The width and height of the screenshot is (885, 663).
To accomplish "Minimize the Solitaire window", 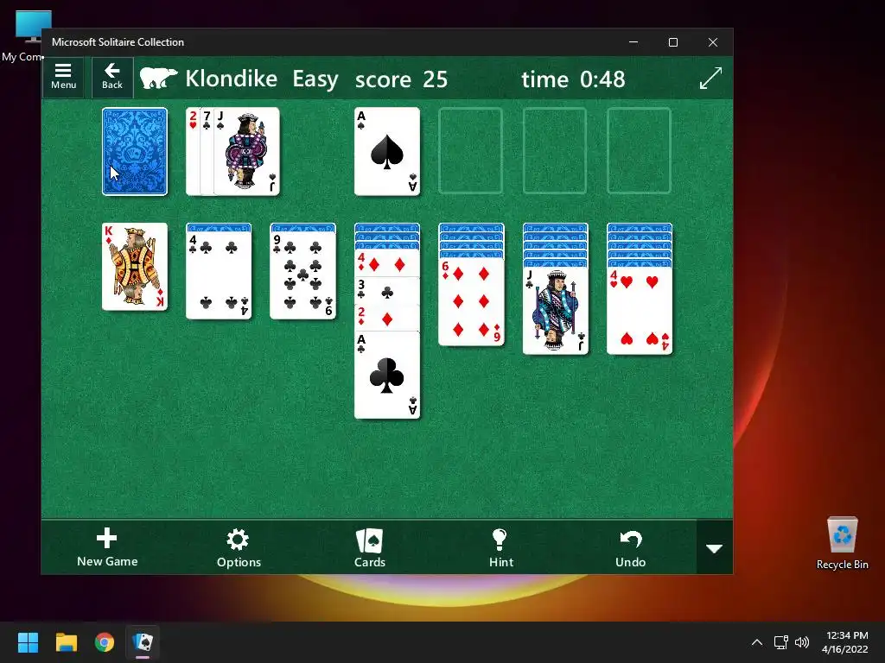I will point(634,42).
